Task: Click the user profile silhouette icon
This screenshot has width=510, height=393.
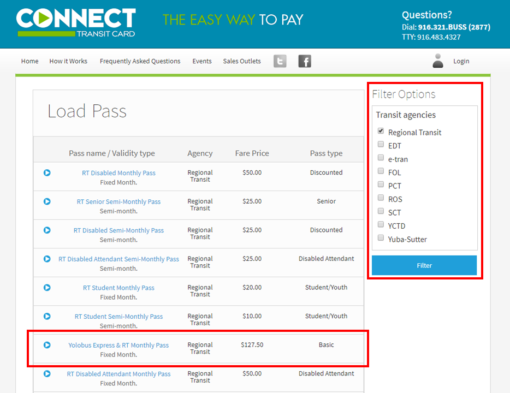Action: pyautogui.click(x=438, y=61)
